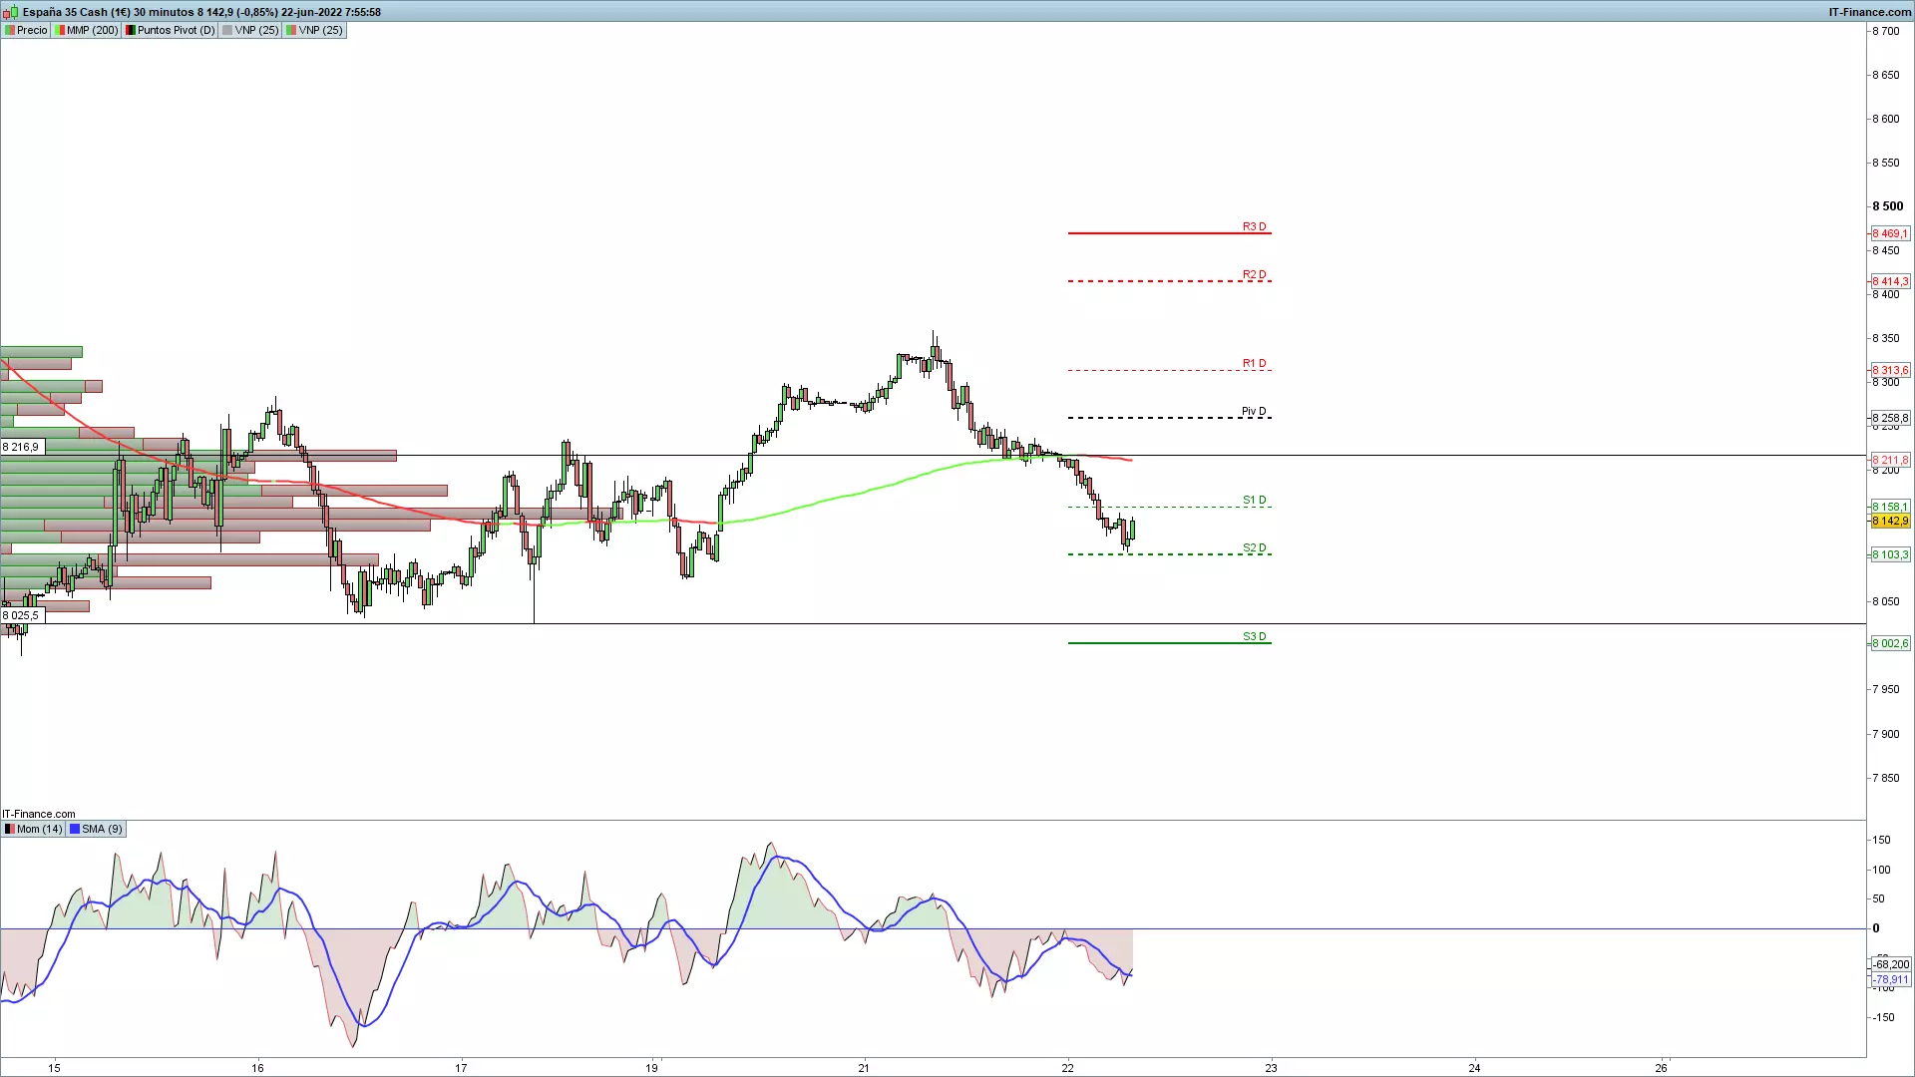Click the candlestick chart icon in title bar

coord(10,12)
